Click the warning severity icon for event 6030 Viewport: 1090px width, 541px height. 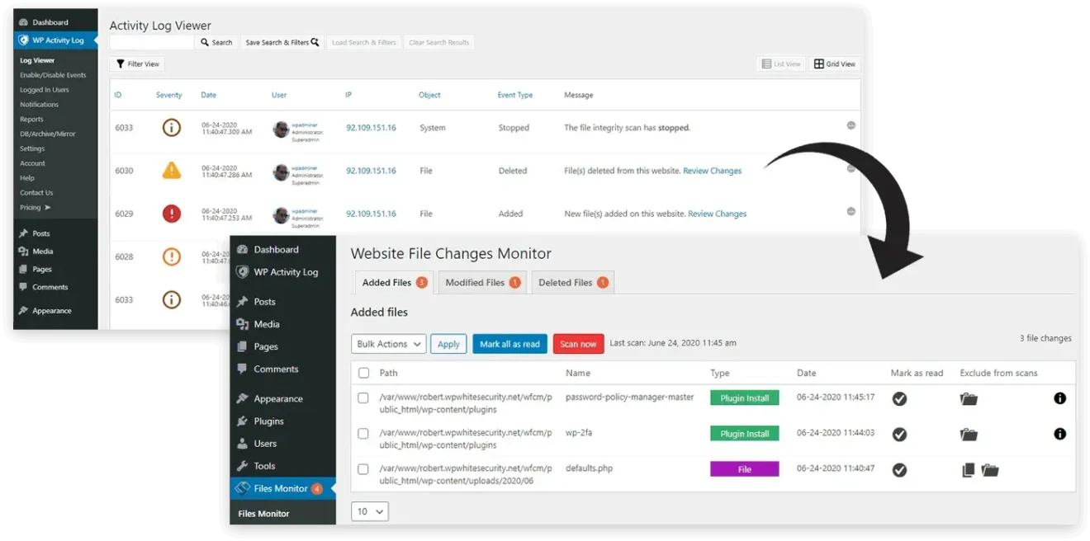click(x=171, y=171)
